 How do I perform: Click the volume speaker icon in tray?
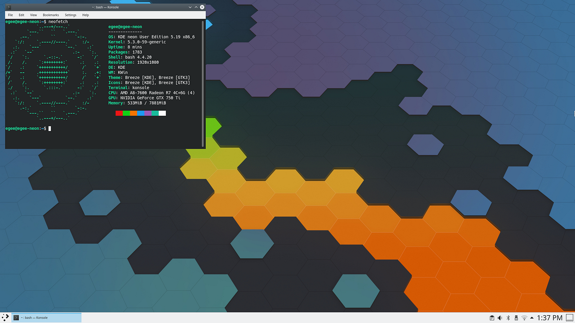pos(500,318)
